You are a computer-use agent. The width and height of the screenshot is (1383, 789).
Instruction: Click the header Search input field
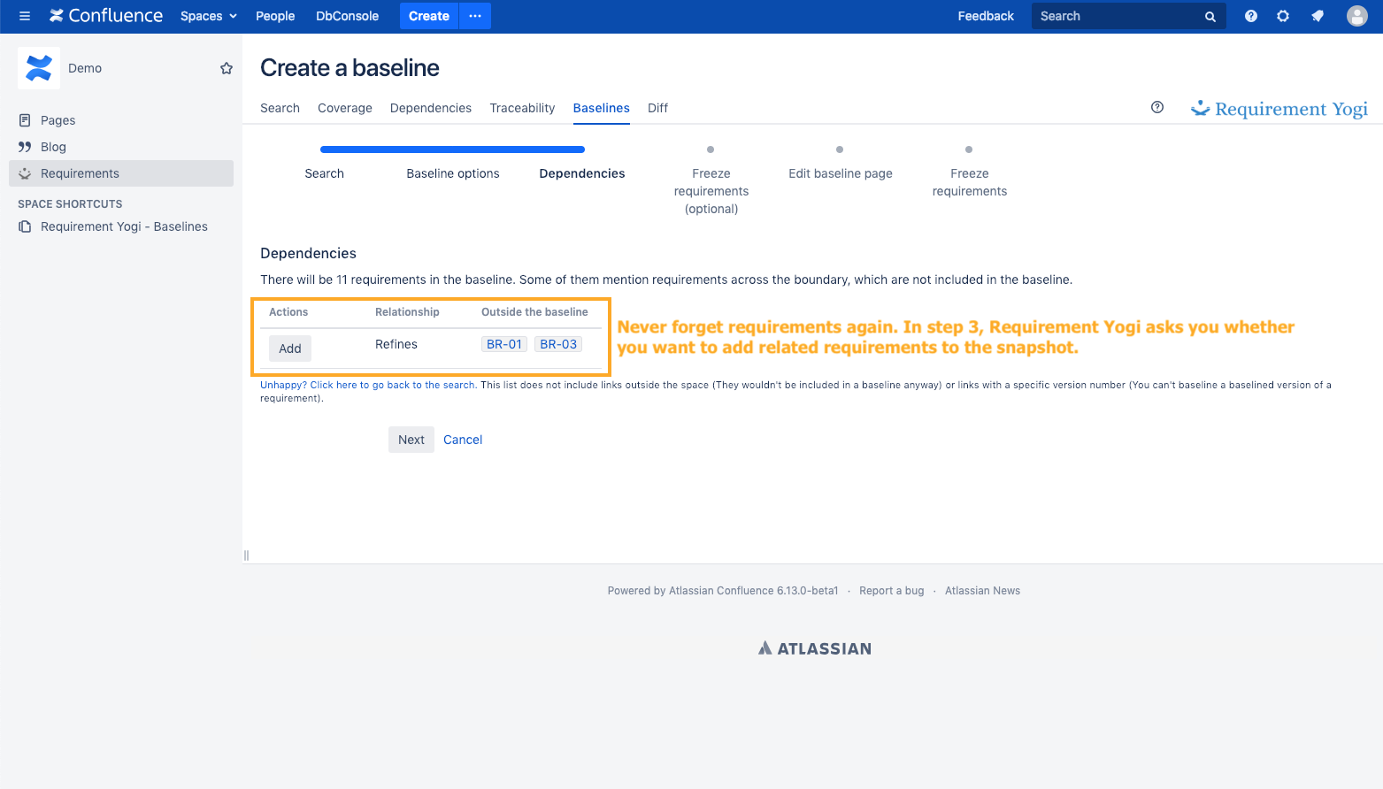pyautogui.click(x=1118, y=16)
